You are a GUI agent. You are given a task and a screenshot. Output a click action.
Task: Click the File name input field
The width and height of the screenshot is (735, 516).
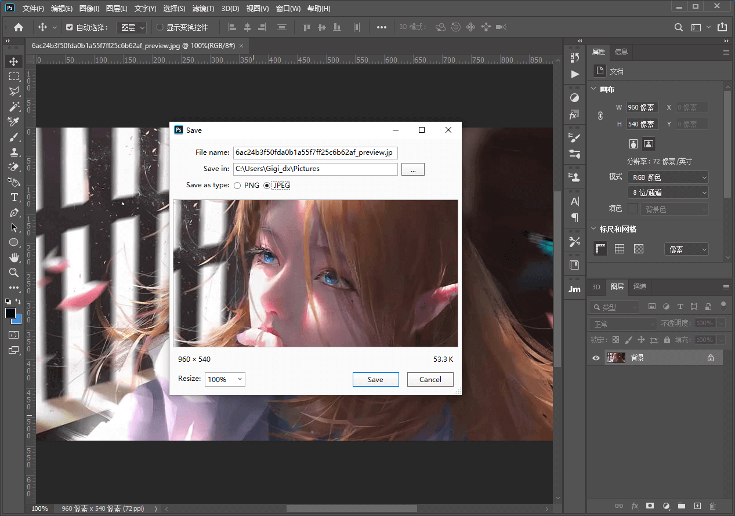point(315,152)
